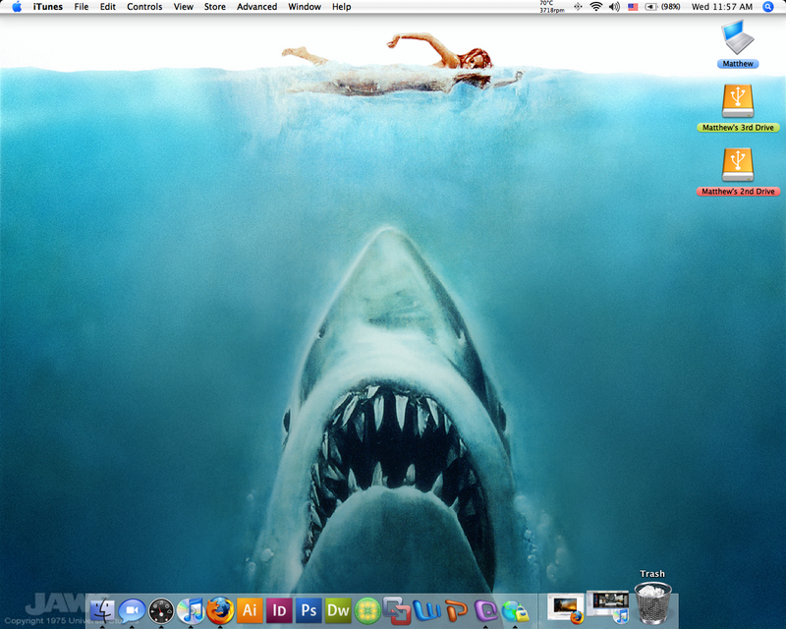Select Matthew's 3rd Drive USB icon
Viewport: 786px width, 629px height.
pyautogui.click(x=738, y=101)
